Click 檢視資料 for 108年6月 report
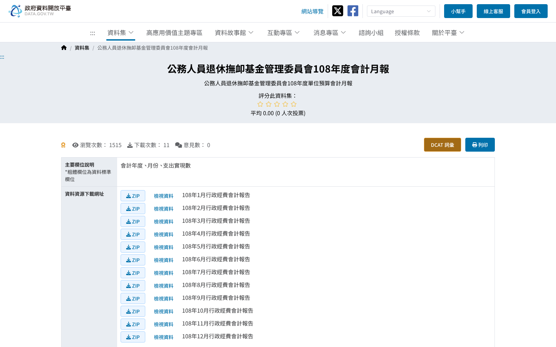The width and height of the screenshot is (556, 347). coord(164,260)
